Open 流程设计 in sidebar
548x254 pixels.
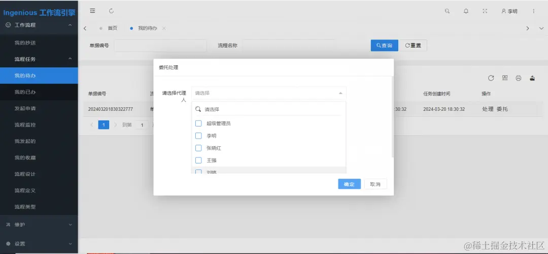point(39,174)
